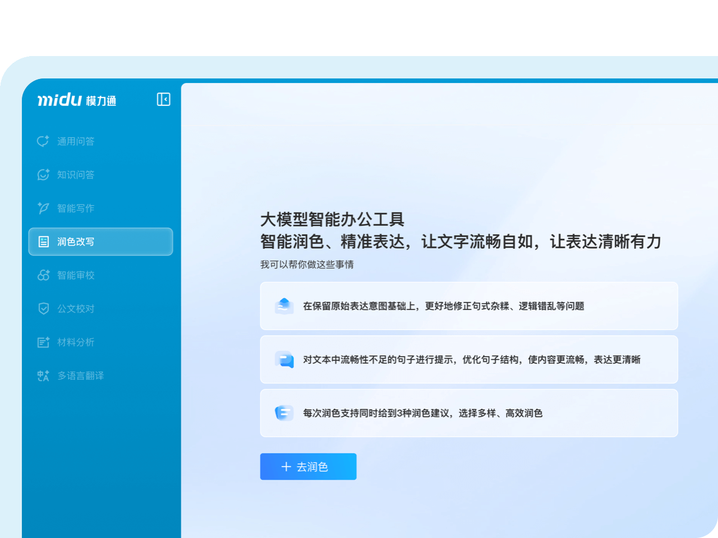Open 公文校对 from the sidebar
This screenshot has width=718, height=538.
(100, 309)
